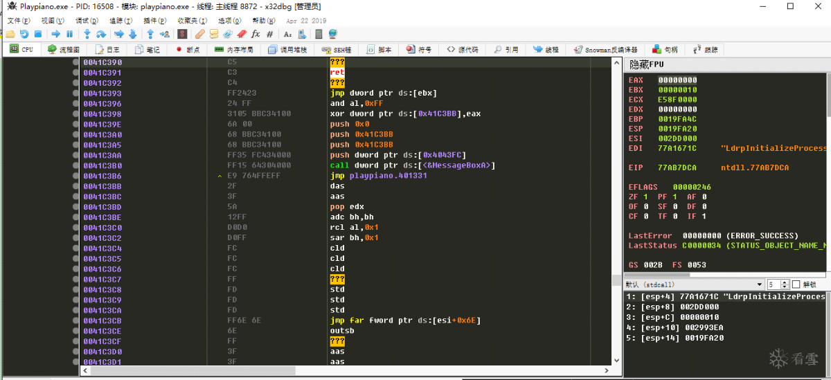The width and height of the screenshot is (831, 380).
Task: Click the fx functions icon
Action: tap(255, 34)
